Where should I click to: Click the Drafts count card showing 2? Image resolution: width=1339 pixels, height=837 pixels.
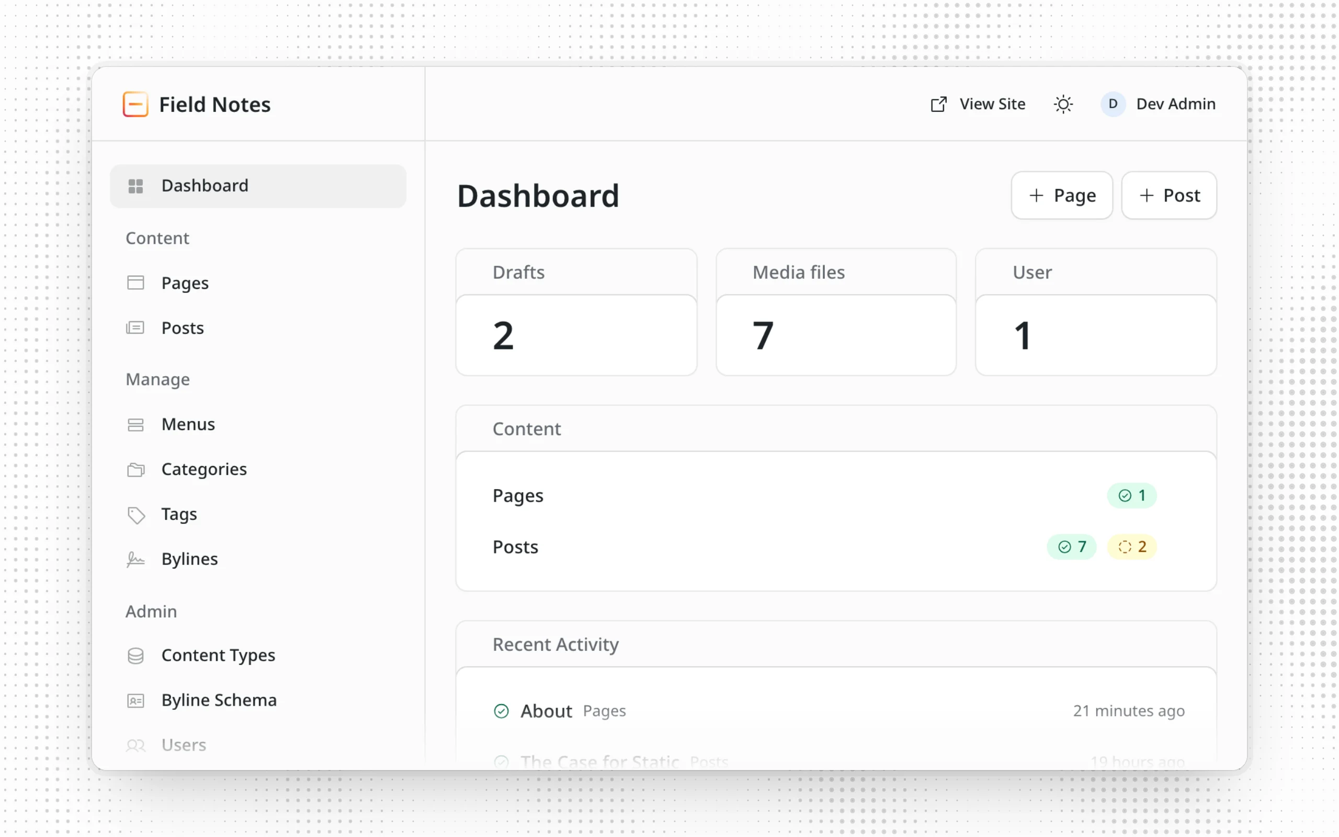576,312
